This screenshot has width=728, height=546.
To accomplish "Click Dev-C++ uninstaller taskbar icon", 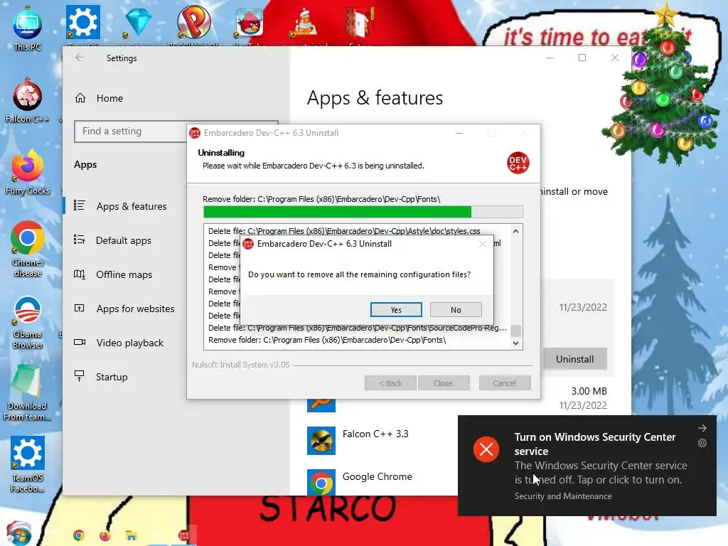I will tap(184, 535).
